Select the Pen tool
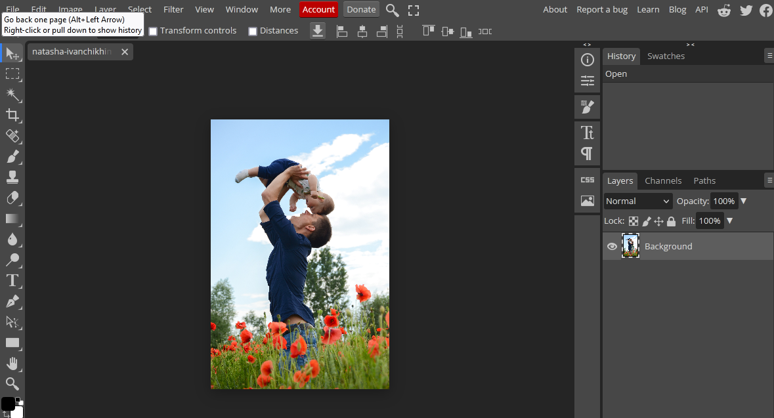 12,302
